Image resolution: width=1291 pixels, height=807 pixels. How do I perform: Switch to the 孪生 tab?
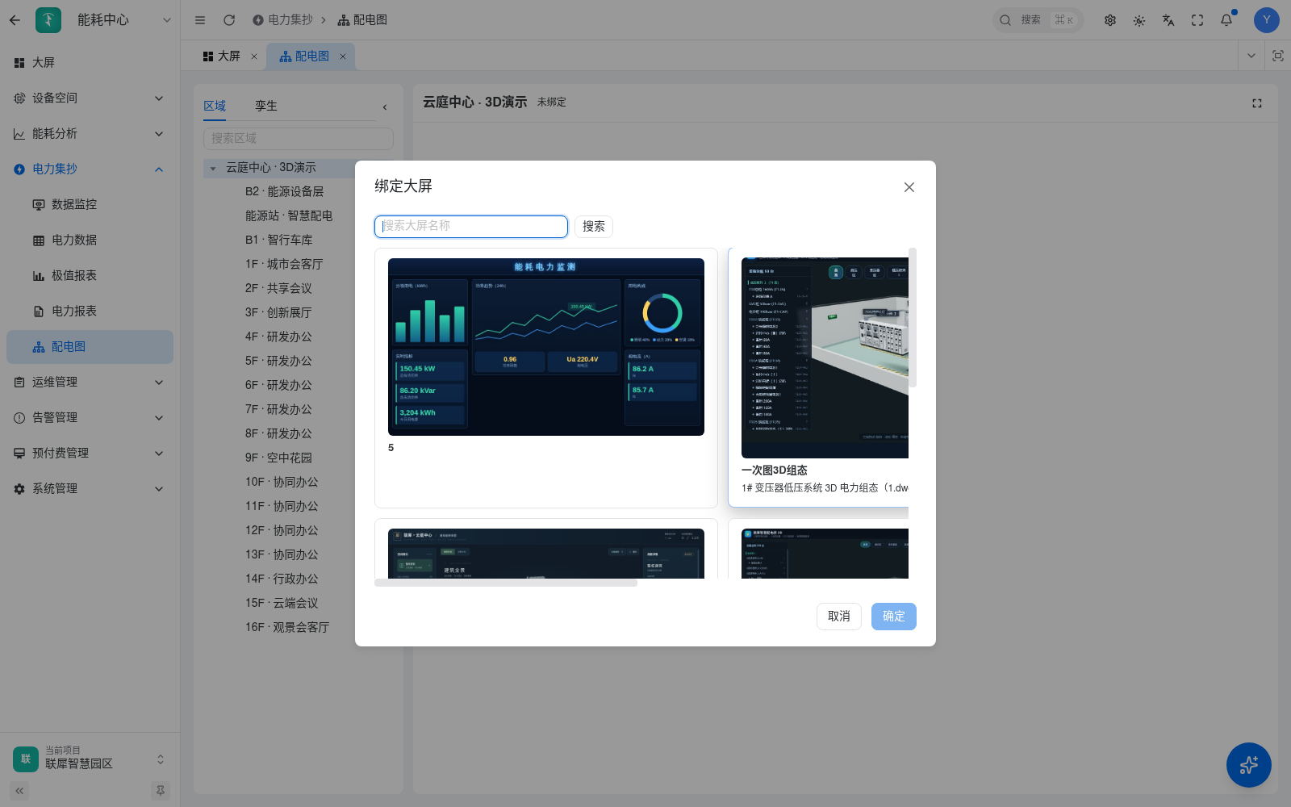click(266, 106)
